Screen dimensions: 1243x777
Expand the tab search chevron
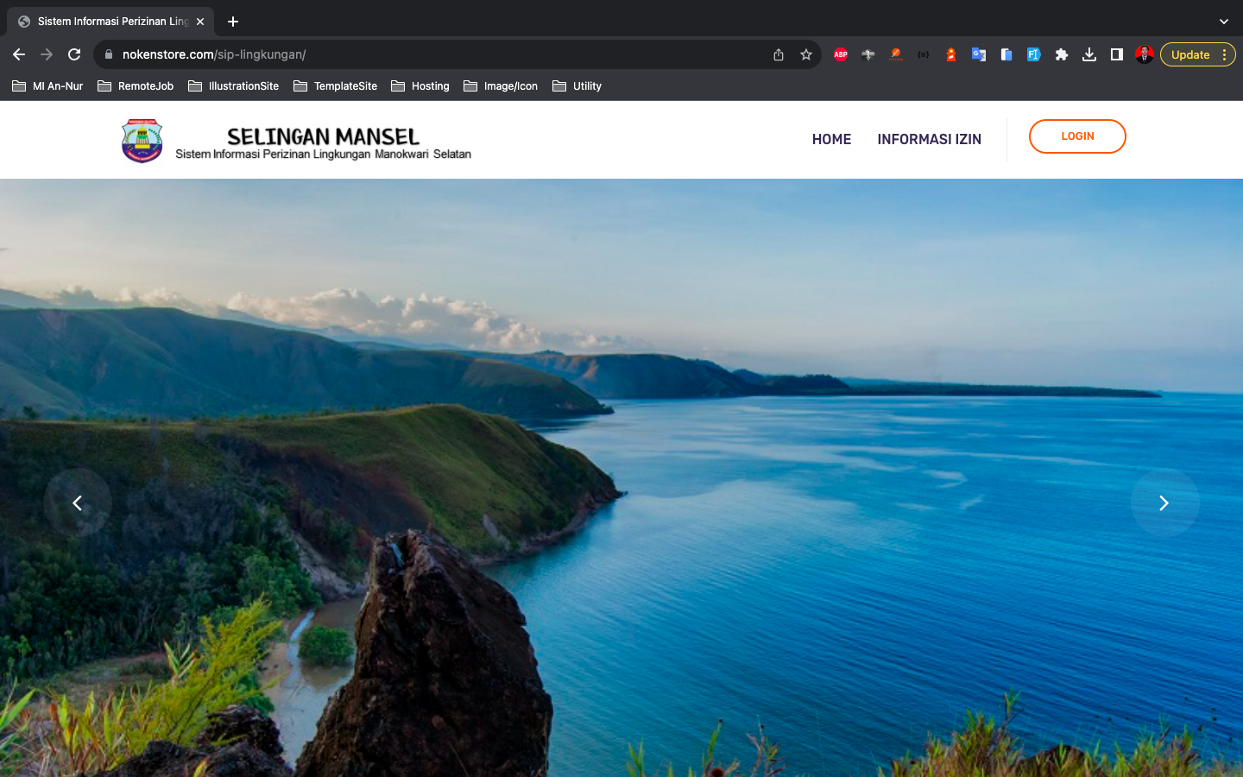(x=1223, y=22)
